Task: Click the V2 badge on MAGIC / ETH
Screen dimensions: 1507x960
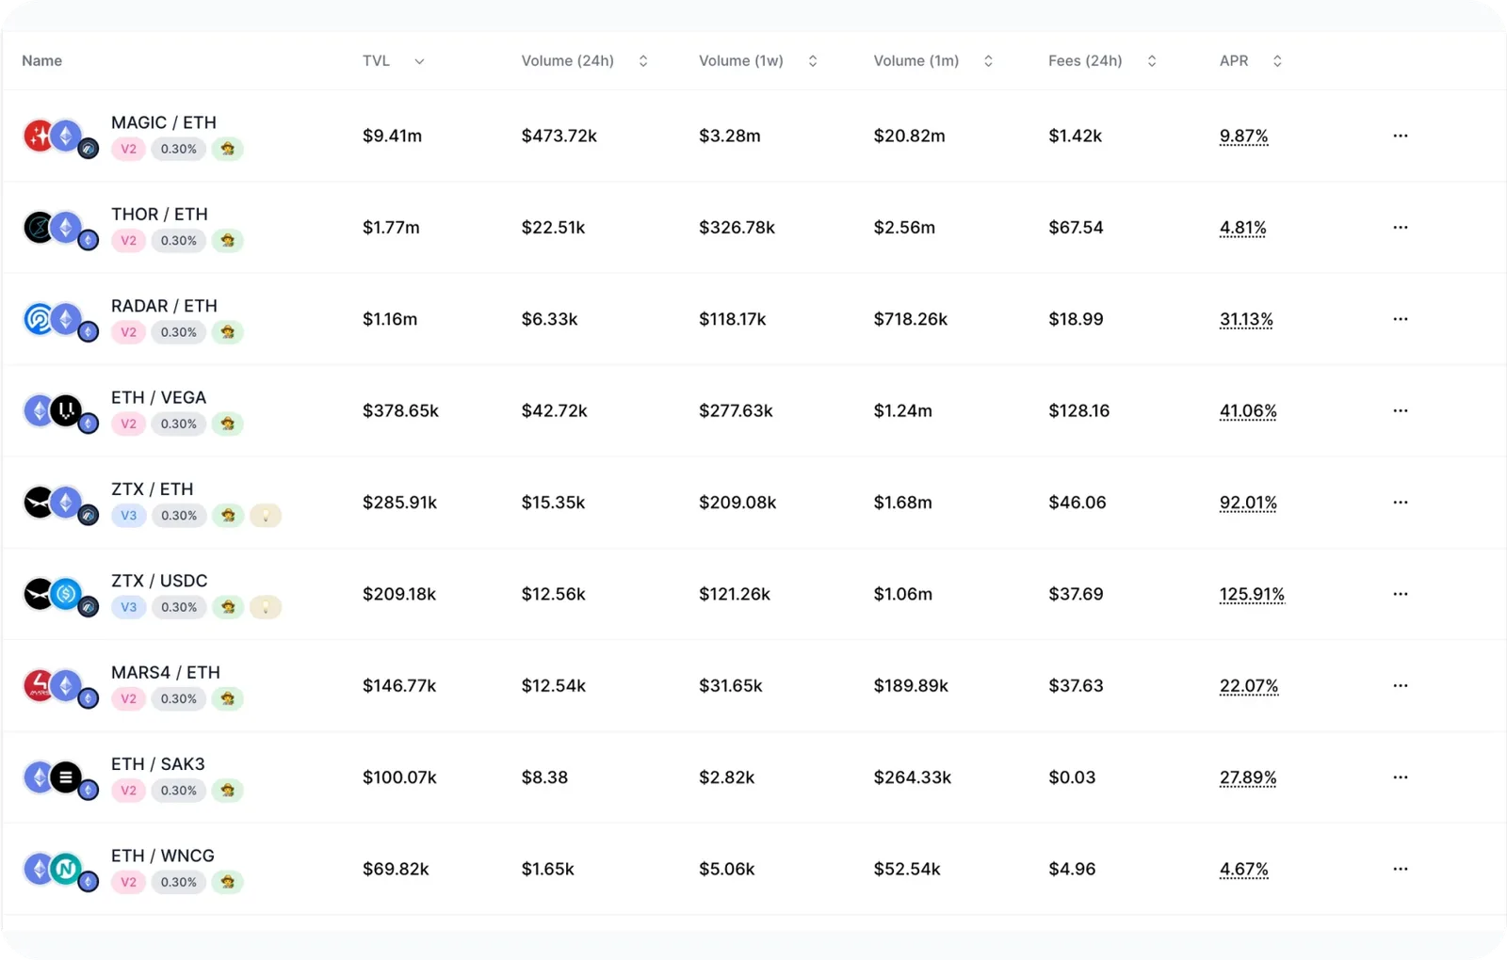Action: pos(129,149)
